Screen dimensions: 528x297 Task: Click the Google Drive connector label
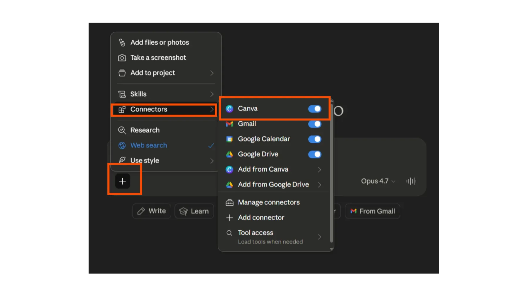click(258, 154)
